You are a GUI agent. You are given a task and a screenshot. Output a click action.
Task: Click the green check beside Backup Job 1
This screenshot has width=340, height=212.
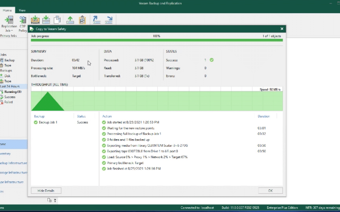36,123
